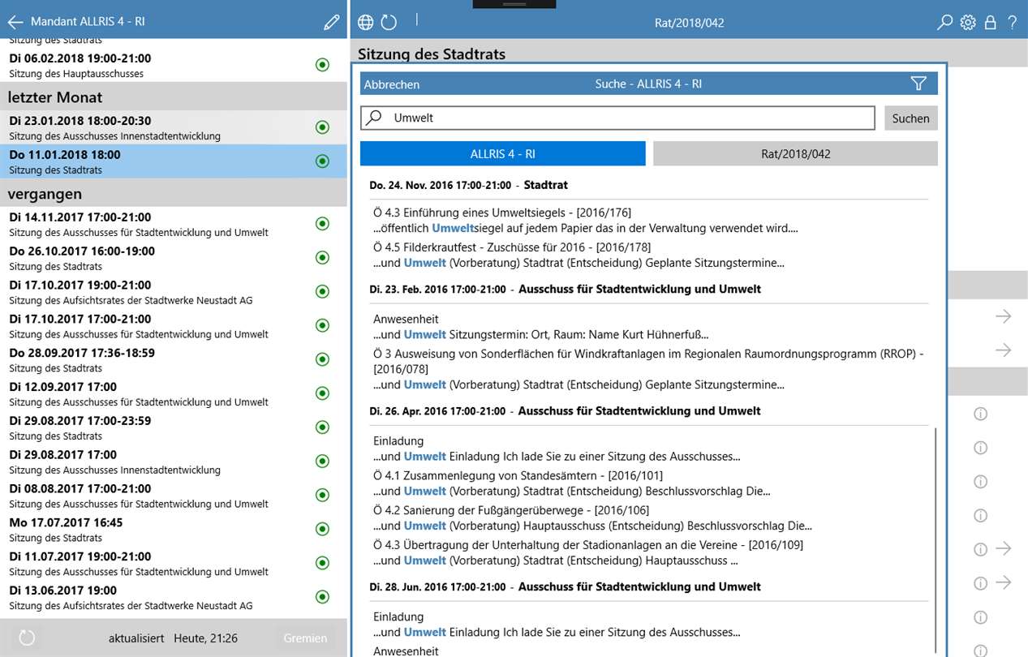Open help with the question mark icon
Screen dimensions: 1028x657
coord(1013,23)
